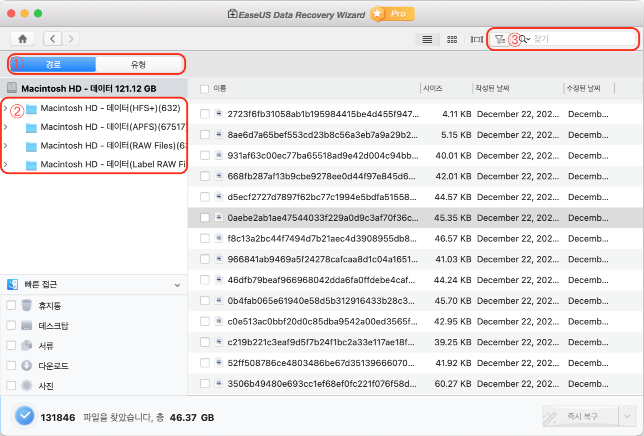Viewport: 644px width, 436px height.
Task: Check the box for file 8ae6d7a65bef...
Action: pyautogui.click(x=205, y=135)
